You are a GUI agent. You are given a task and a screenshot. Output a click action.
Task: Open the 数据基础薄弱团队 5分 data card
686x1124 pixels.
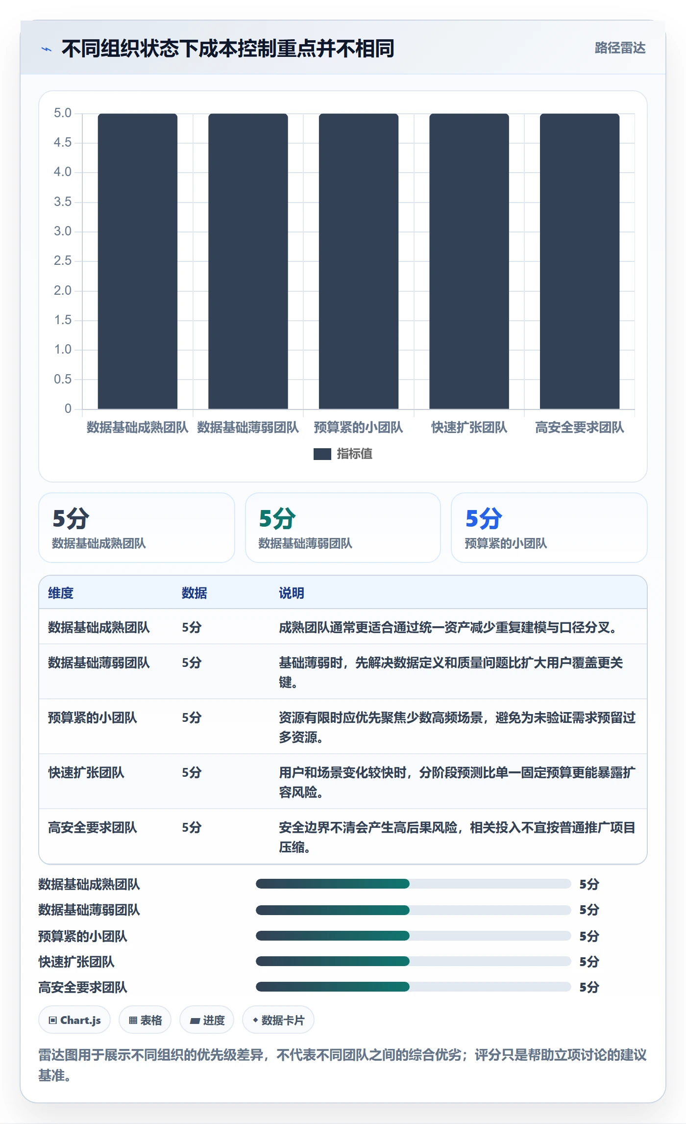click(x=343, y=528)
